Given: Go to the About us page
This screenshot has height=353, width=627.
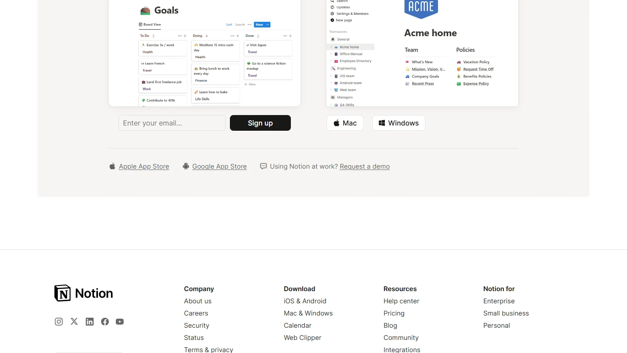Looking at the screenshot, I should click(198, 301).
